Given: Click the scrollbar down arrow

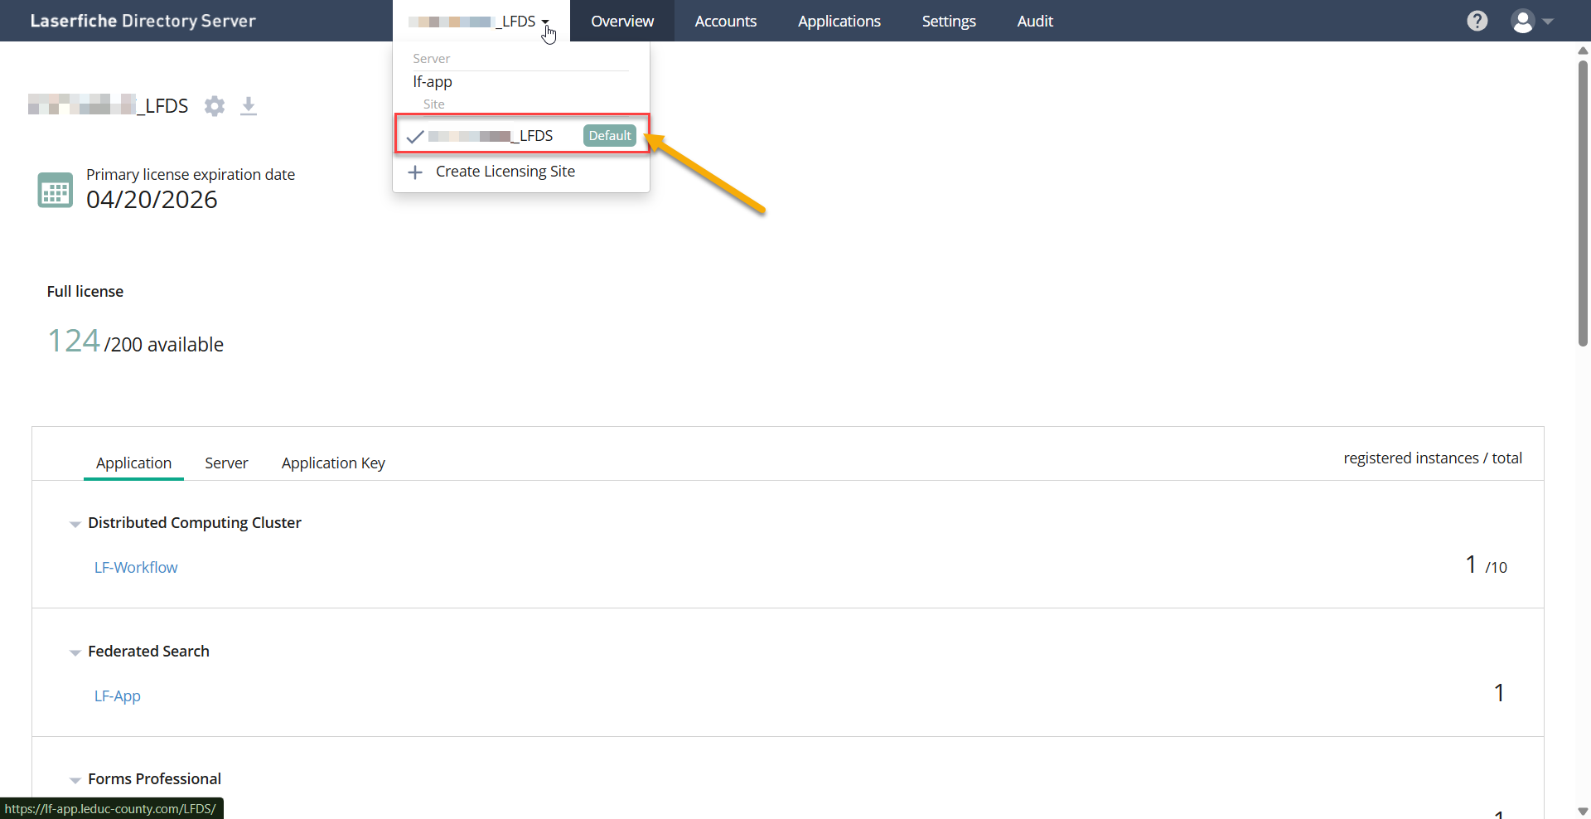Looking at the screenshot, I should (1583, 812).
